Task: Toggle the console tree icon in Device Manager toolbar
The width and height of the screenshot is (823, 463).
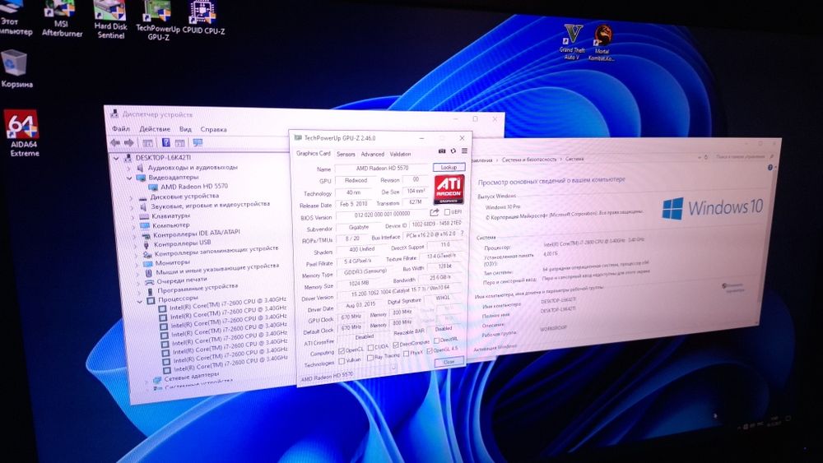Action: click(x=148, y=142)
